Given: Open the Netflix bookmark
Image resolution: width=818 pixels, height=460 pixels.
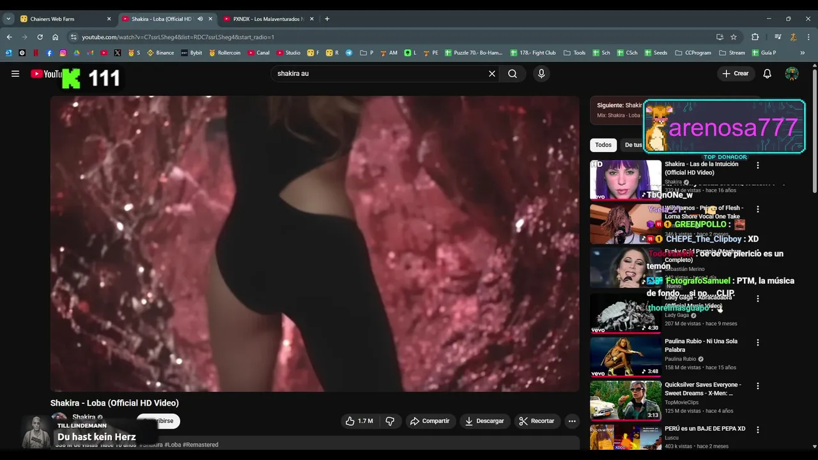Looking at the screenshot, I should coord(36,53).
